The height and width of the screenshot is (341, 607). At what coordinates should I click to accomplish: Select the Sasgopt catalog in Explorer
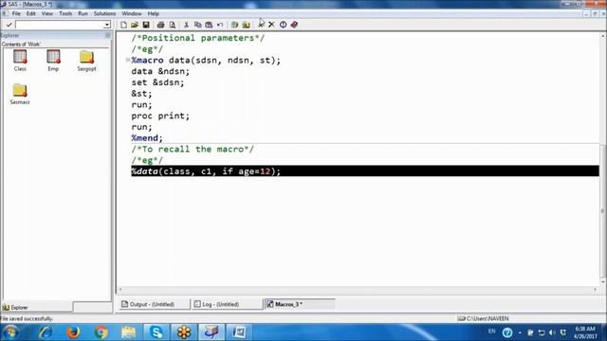[x=86, y=61]
